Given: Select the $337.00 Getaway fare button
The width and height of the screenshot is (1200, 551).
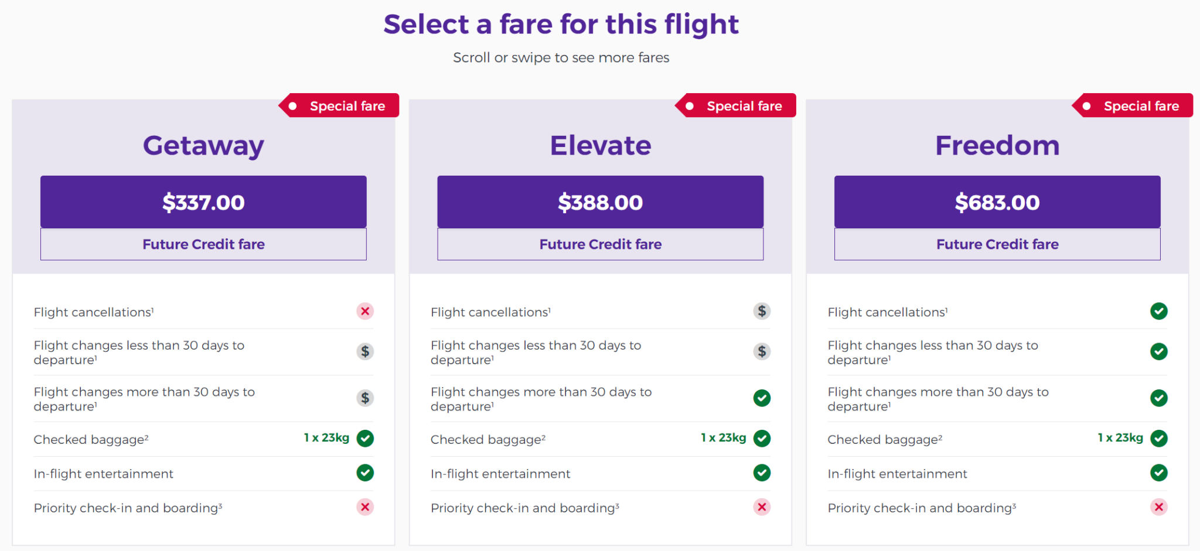Looking at the screenshot, I should pyautogui.click(x=203, y=202).
